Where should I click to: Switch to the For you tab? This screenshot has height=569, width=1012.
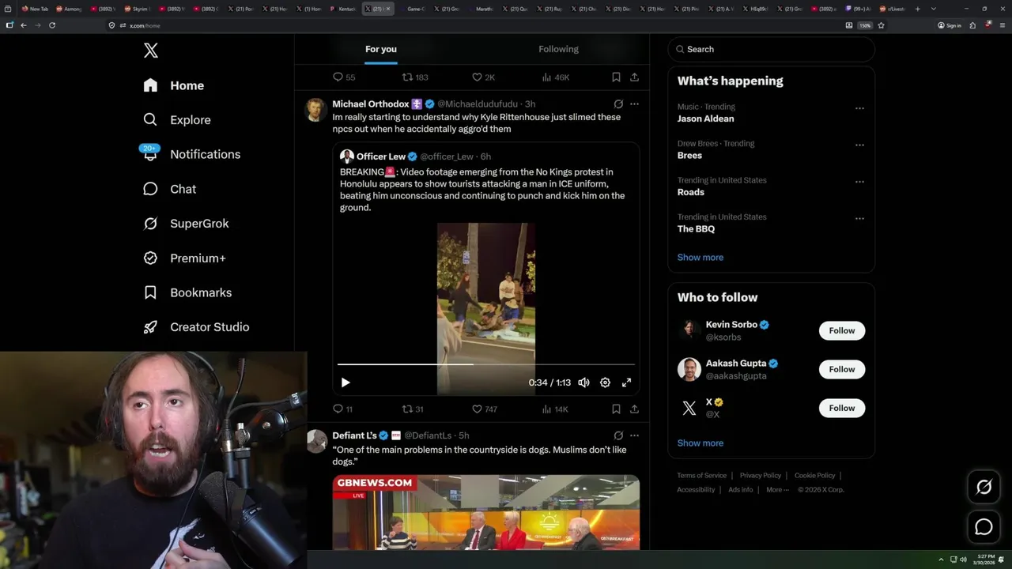click(x=381, y=49)
